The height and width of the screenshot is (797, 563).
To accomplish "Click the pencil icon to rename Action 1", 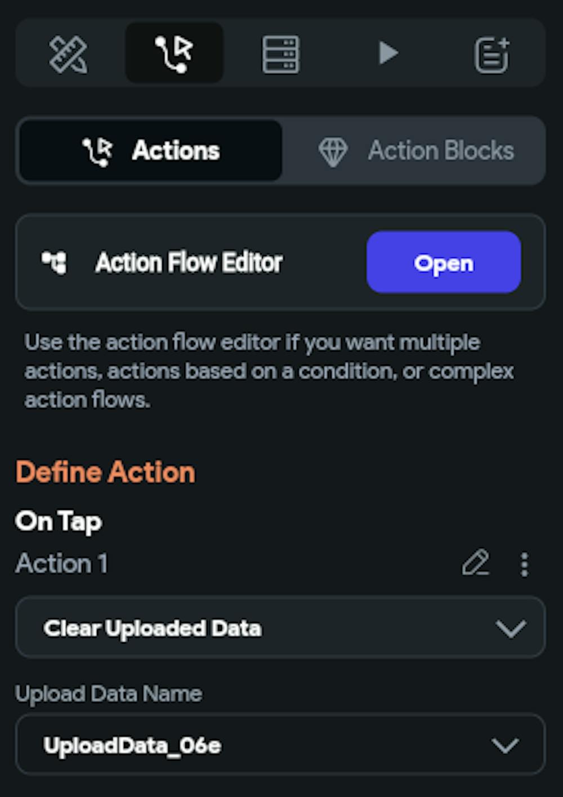I will pos(476,563).
